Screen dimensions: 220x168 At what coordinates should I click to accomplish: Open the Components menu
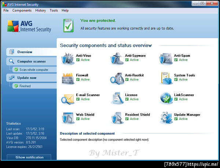coord(22,11)
